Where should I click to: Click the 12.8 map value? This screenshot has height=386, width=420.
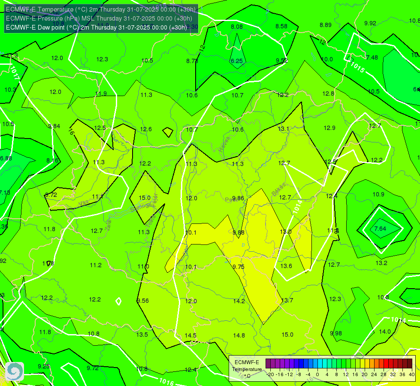(x=328, y=94)
